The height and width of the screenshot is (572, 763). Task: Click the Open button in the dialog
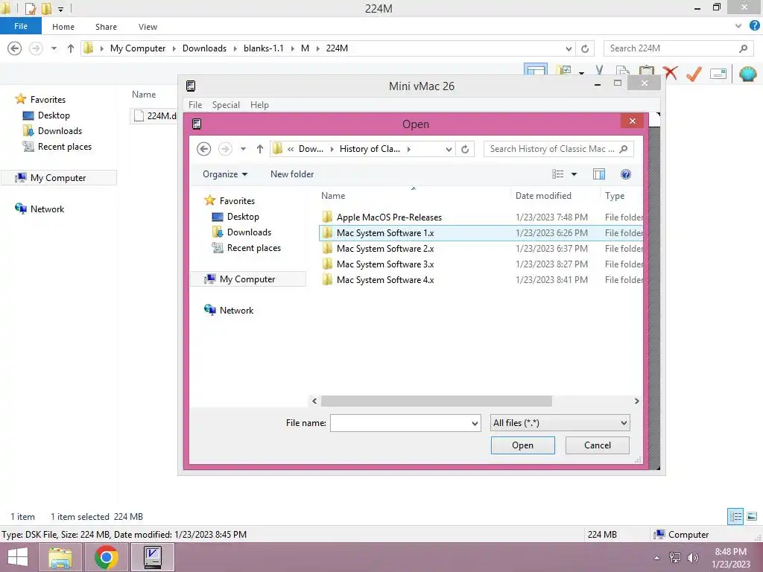[x=522, y=445]
